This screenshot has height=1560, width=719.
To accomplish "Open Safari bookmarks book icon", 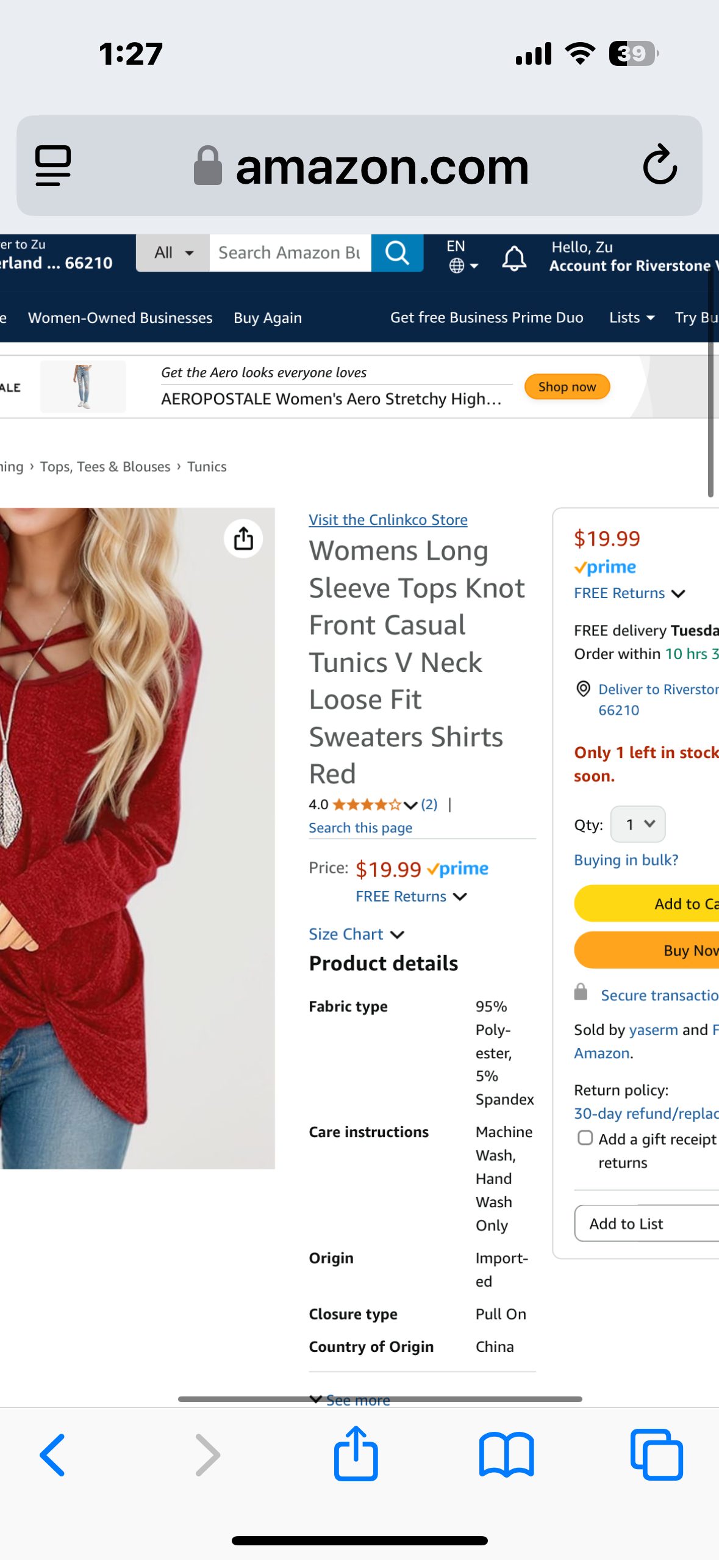I will pyautogui.click(x=506, y=1455).
